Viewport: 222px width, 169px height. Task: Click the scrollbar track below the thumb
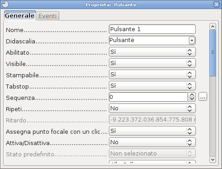pyautogui.click(x=213, y=116)
